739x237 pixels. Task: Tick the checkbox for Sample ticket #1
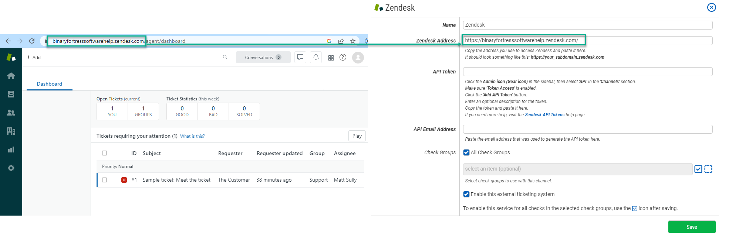pyautogui.click(x=104, y=180)
